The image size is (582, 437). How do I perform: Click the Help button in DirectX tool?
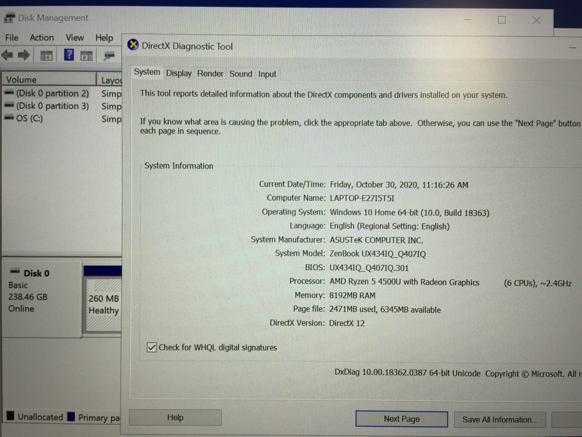(175, 417)
